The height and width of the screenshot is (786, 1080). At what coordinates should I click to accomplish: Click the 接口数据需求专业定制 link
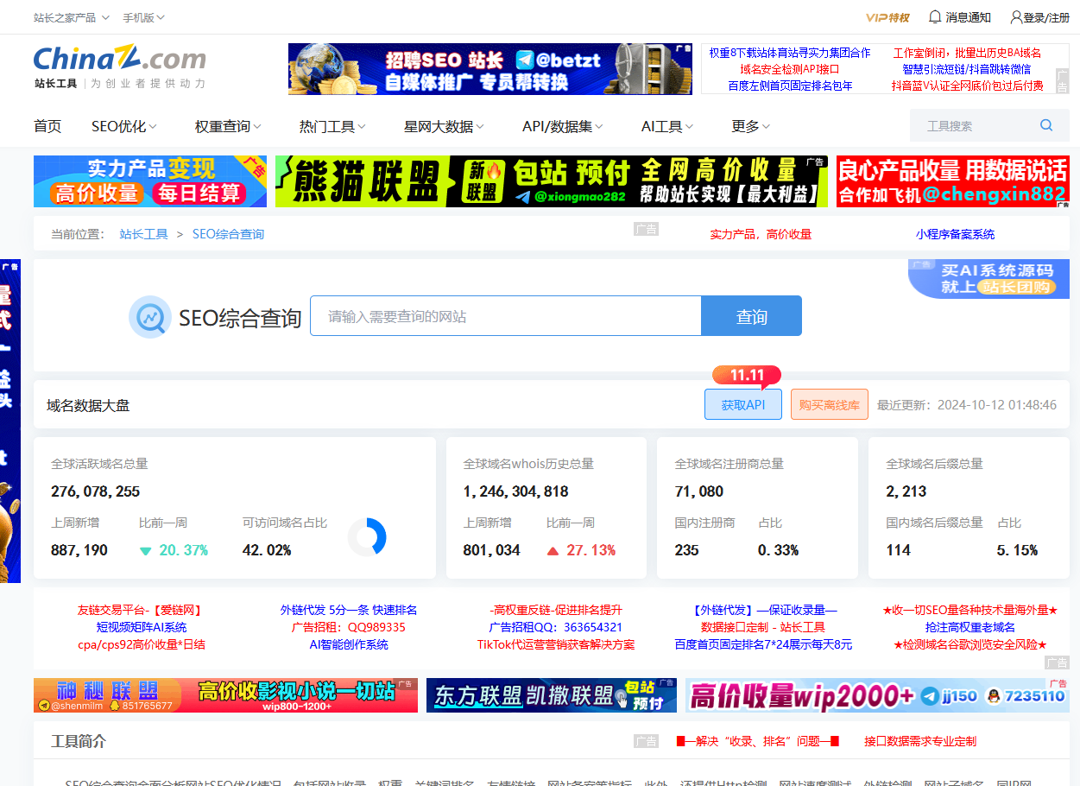920,741
